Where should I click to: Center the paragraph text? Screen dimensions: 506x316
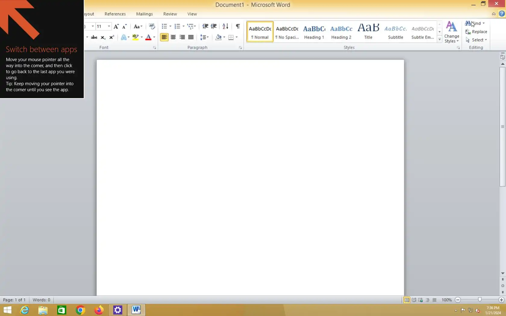pos(173,37)
